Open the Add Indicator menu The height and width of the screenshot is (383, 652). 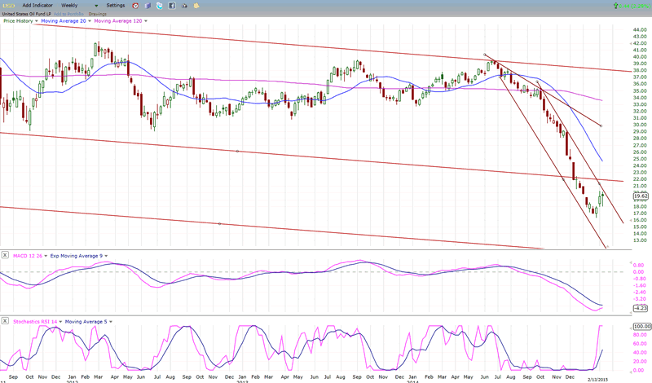pos(37,6)
